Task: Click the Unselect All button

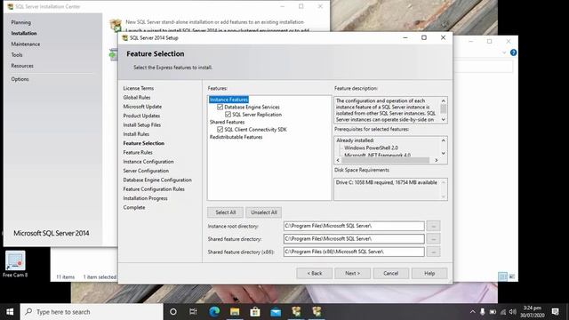Action: coord(264,212)
